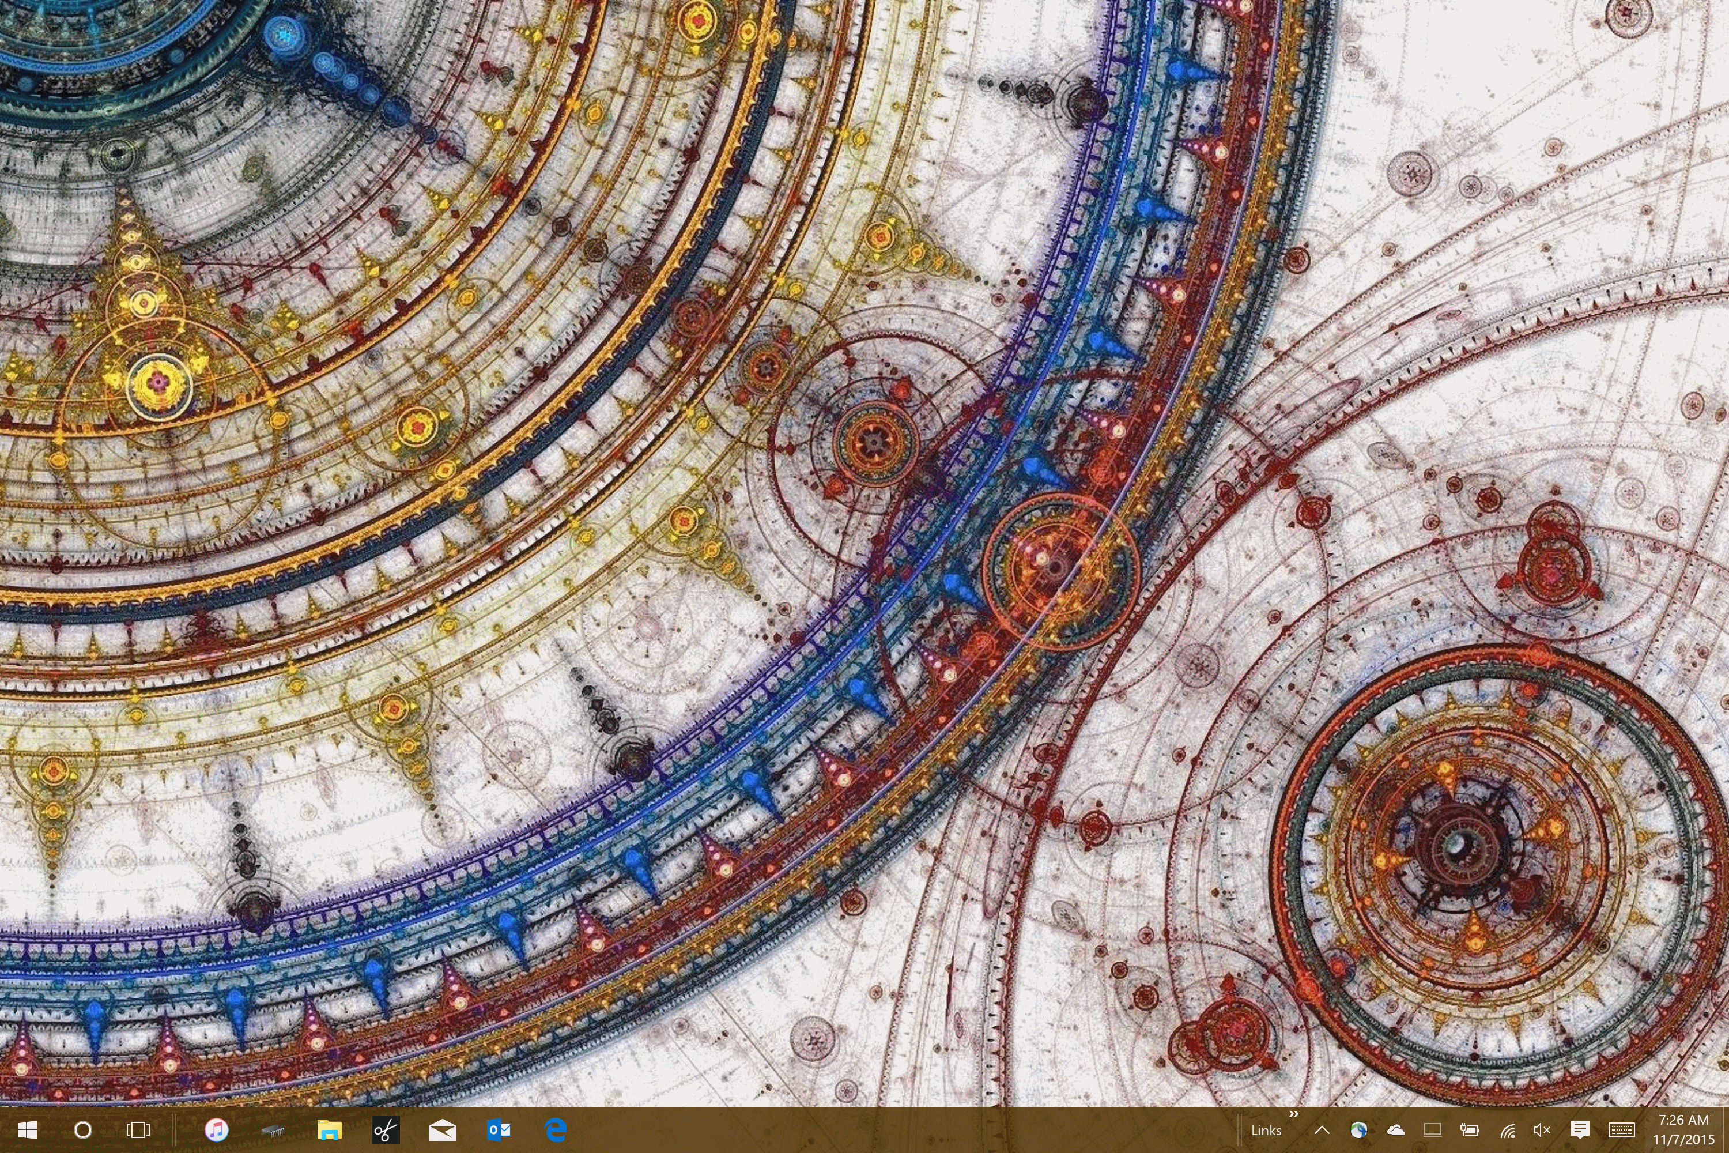Open the Mail app on taskbar
1729x1153 pixels.
442,1130
